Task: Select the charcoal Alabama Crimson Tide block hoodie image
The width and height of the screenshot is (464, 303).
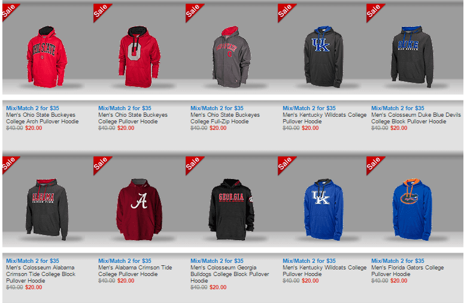Action: (x=47, y=209)
